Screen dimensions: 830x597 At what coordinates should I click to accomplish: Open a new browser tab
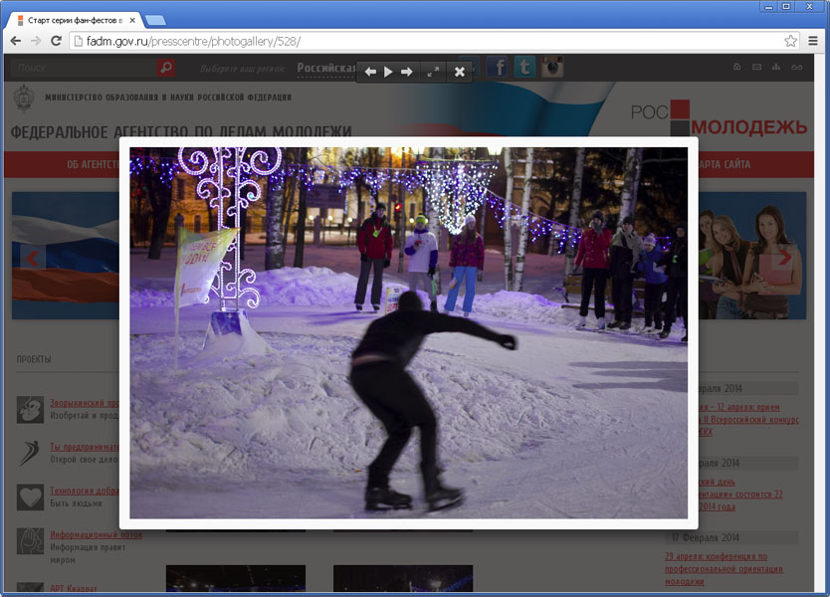(x=155, y=21)
